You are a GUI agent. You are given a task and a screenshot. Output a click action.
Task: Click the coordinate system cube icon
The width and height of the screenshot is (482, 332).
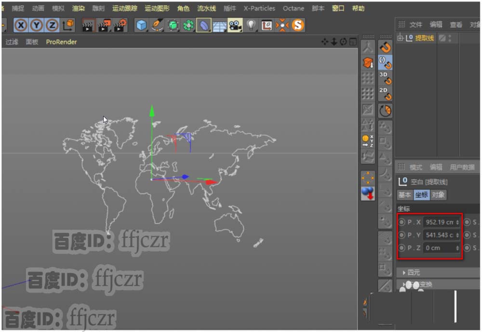68,25
